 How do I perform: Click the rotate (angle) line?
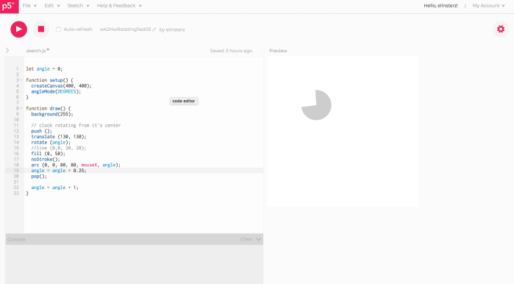(x=51, y=142)
